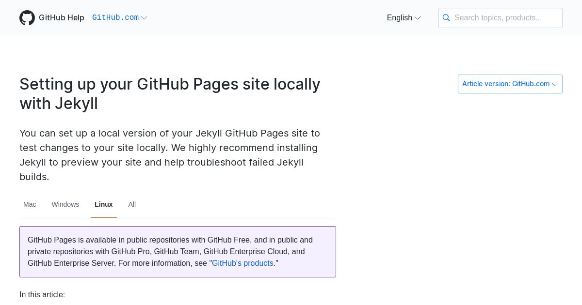
Task: Switch to the Windows tab
Action: click(65, 204)
